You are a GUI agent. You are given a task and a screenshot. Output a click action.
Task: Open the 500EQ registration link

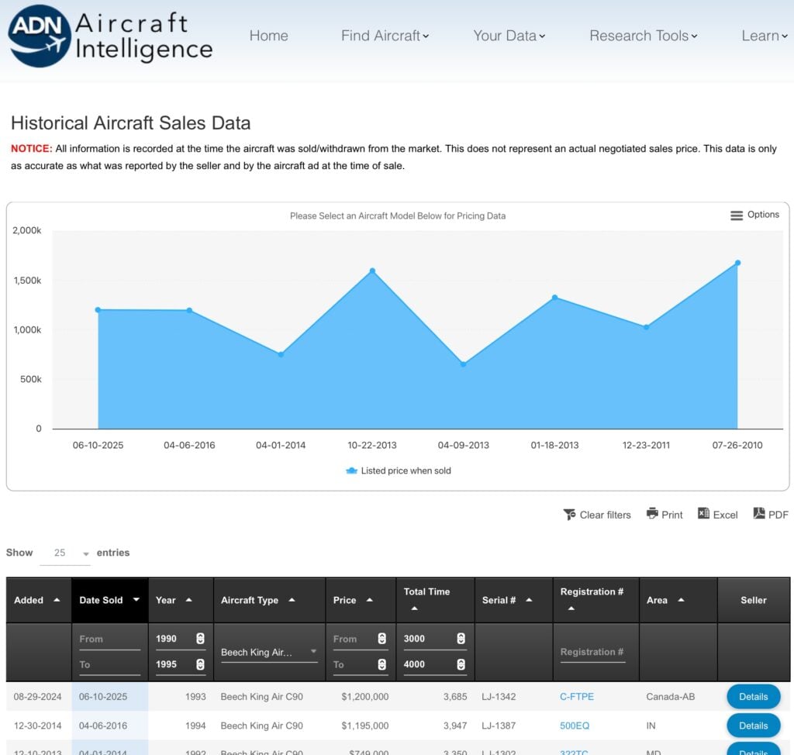pyautogui.click(x=575, y=726)
